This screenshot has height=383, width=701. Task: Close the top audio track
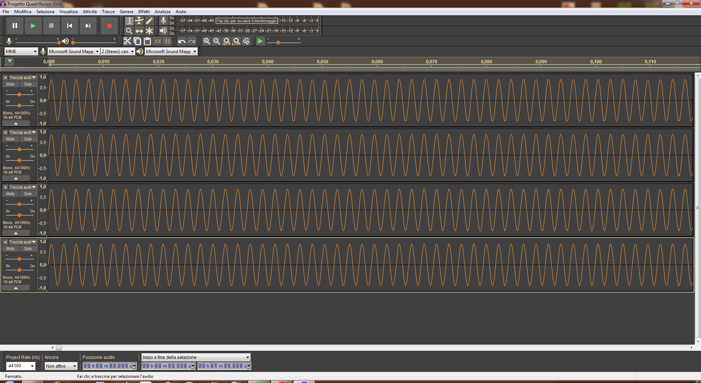[5, 77]
